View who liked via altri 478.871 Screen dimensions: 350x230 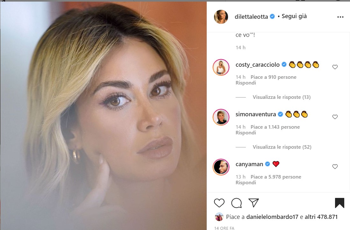tap(321, 217)
